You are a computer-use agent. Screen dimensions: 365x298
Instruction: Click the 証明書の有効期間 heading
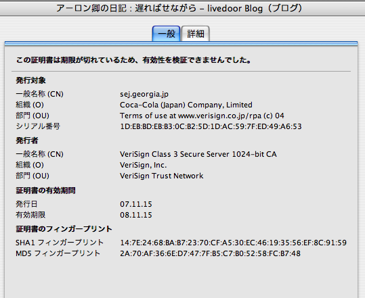pos(45,191)
